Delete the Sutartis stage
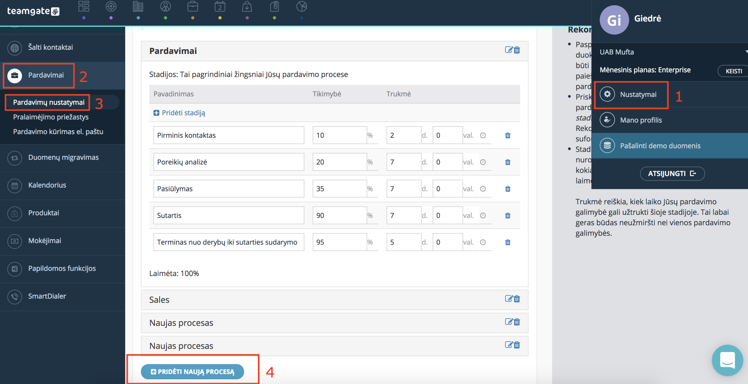The image size is (748, 384). [x=508, y=215]
